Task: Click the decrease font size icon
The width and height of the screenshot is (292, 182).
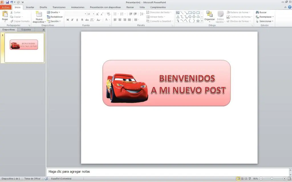Action: coord(102,14)
